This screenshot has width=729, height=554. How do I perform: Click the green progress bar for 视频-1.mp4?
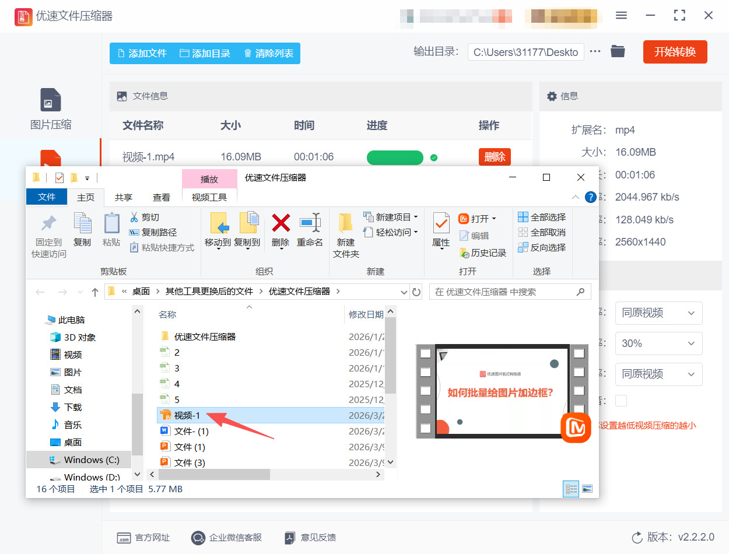click(395, 157)
